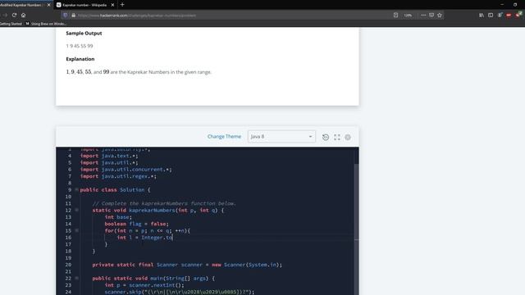525x295 pixels.
Task: Click the 'int base;' code line
Action: 118,217
